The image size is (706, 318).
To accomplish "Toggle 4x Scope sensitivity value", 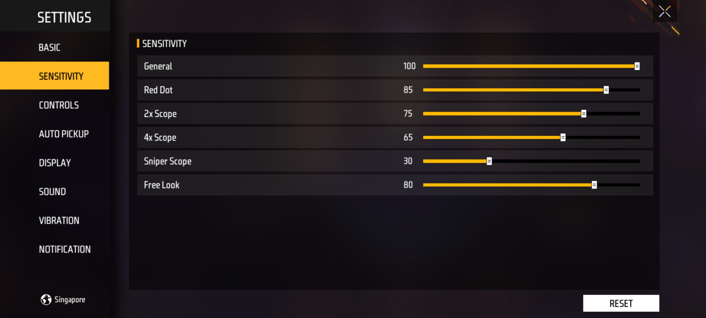I will tap(563, 137).
